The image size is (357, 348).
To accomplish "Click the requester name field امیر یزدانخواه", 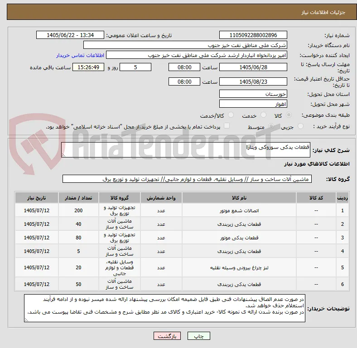I will coord(197,55).
